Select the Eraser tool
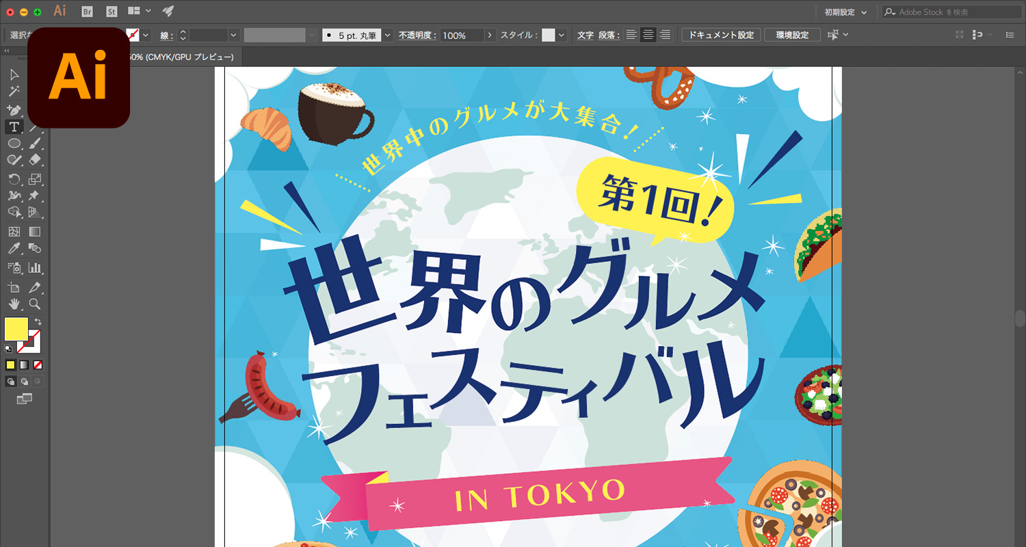 (36, 160)
